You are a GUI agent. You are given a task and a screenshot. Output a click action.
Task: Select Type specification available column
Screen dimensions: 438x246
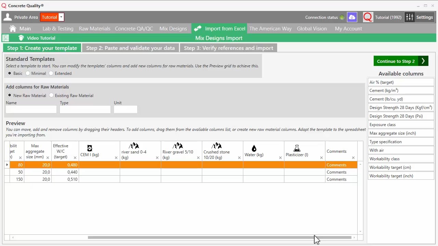point(401,142)
